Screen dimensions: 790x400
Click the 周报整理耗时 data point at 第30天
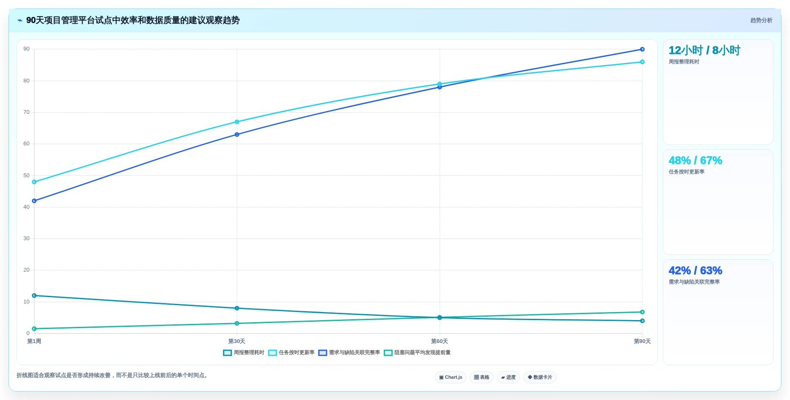pyautogui.click(x=237, y=308)
